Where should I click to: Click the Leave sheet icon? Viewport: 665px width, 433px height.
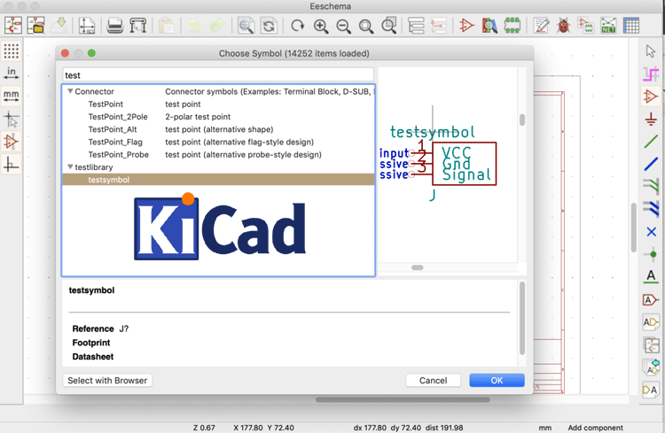(439, 26)
